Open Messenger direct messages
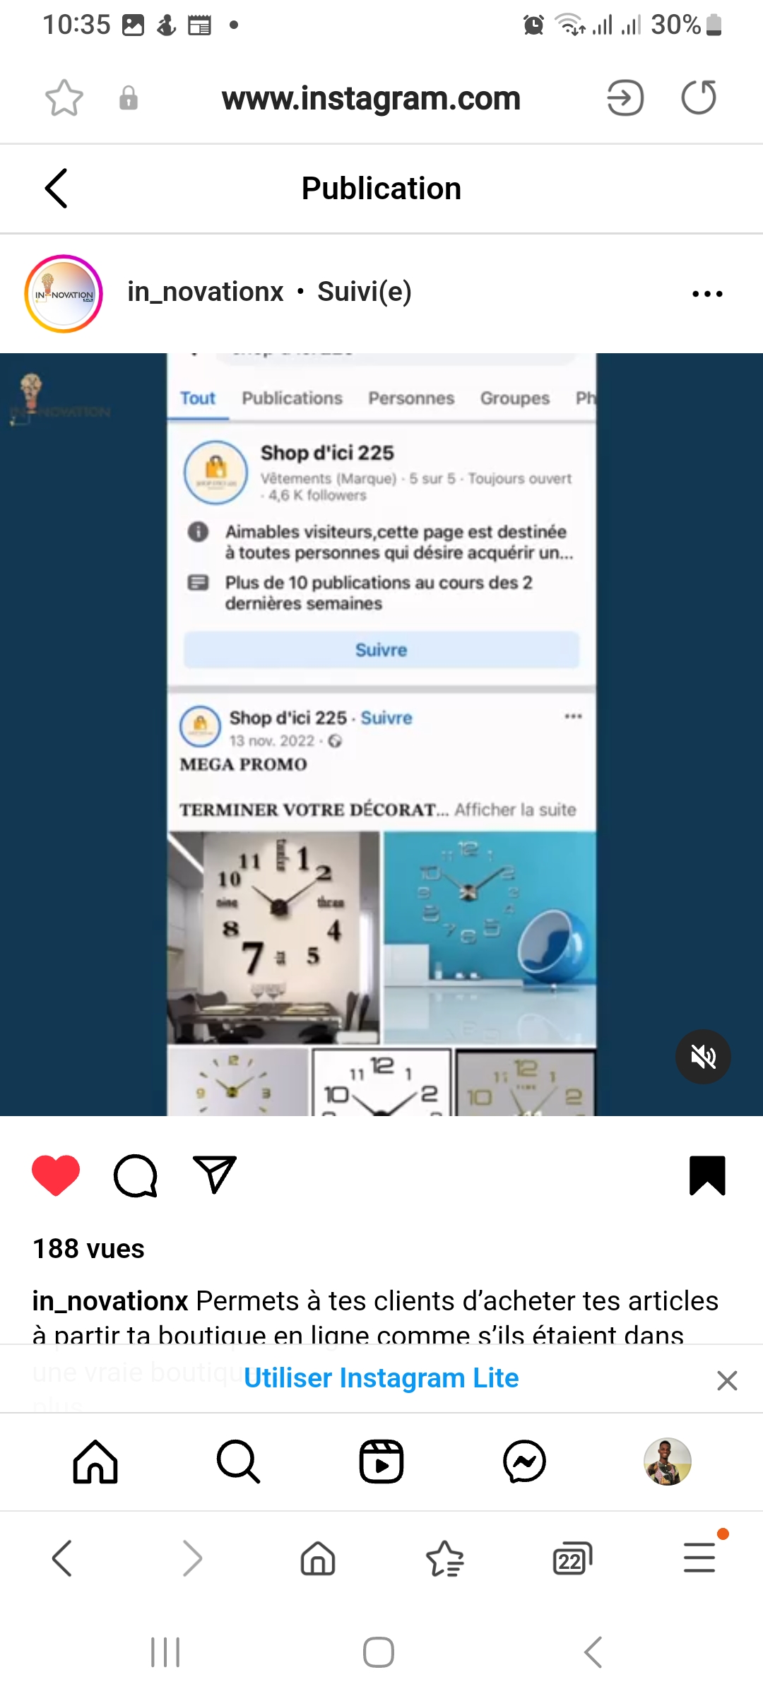 pos(525,1462)
